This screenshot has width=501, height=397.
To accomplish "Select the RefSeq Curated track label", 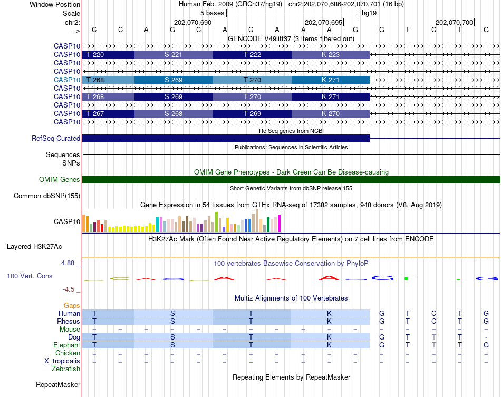I will click(56, 138).
